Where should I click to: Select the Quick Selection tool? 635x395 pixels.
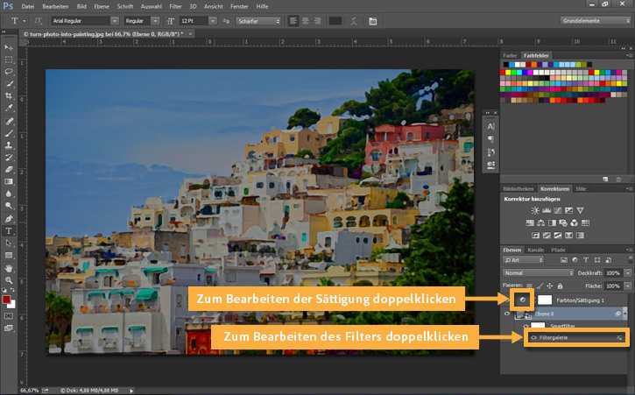(x=9, y=84)
